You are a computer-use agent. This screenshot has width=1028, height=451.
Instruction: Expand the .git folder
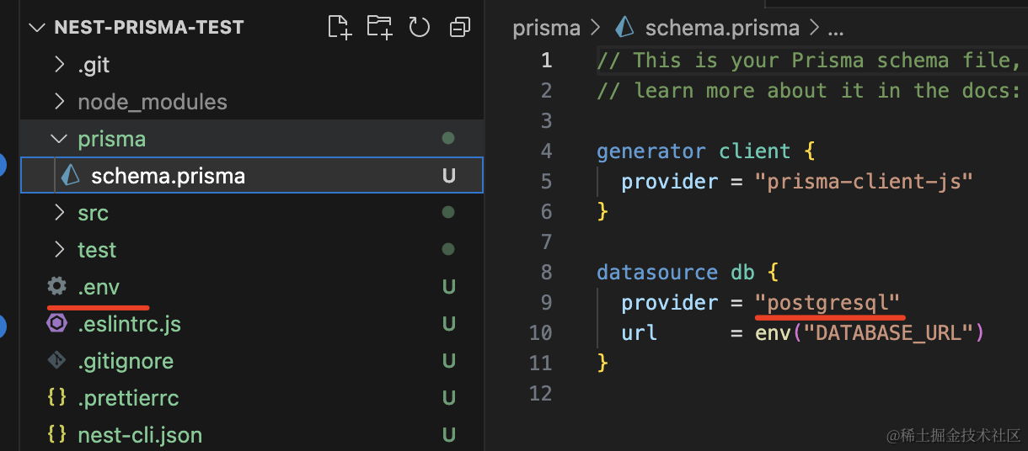pos(94,65)
